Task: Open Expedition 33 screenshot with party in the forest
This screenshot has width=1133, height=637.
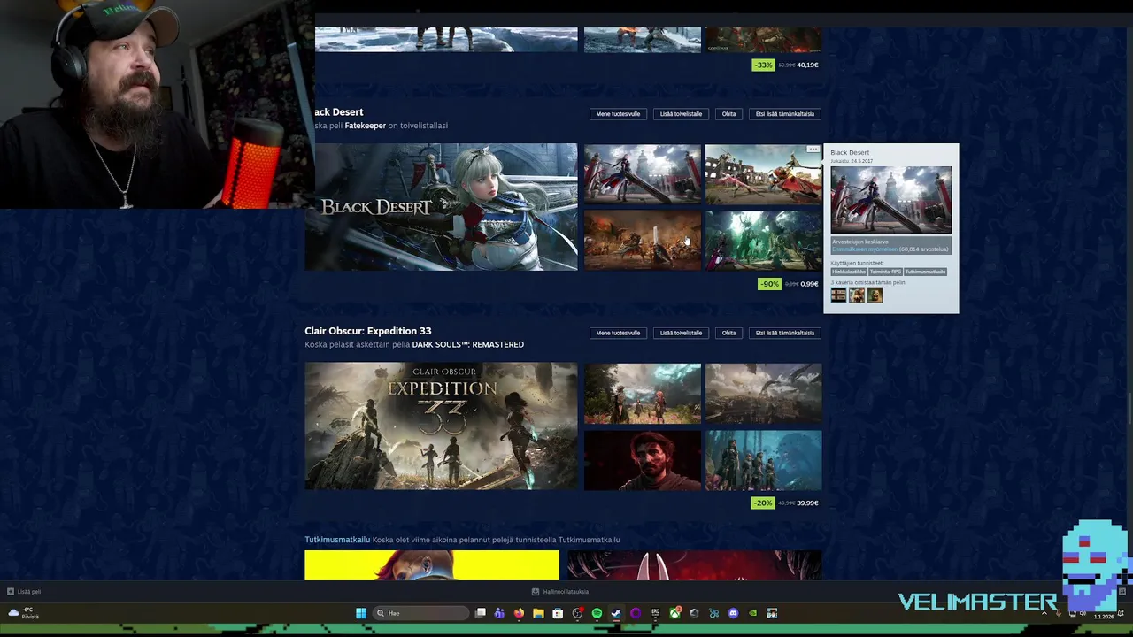Action: tap(642, 393)
